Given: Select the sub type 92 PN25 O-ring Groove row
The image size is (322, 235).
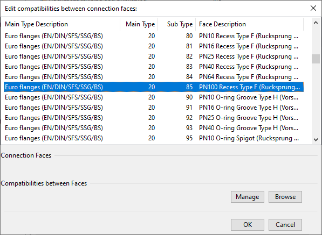Looking at the screenshot, I should (154, 118).
